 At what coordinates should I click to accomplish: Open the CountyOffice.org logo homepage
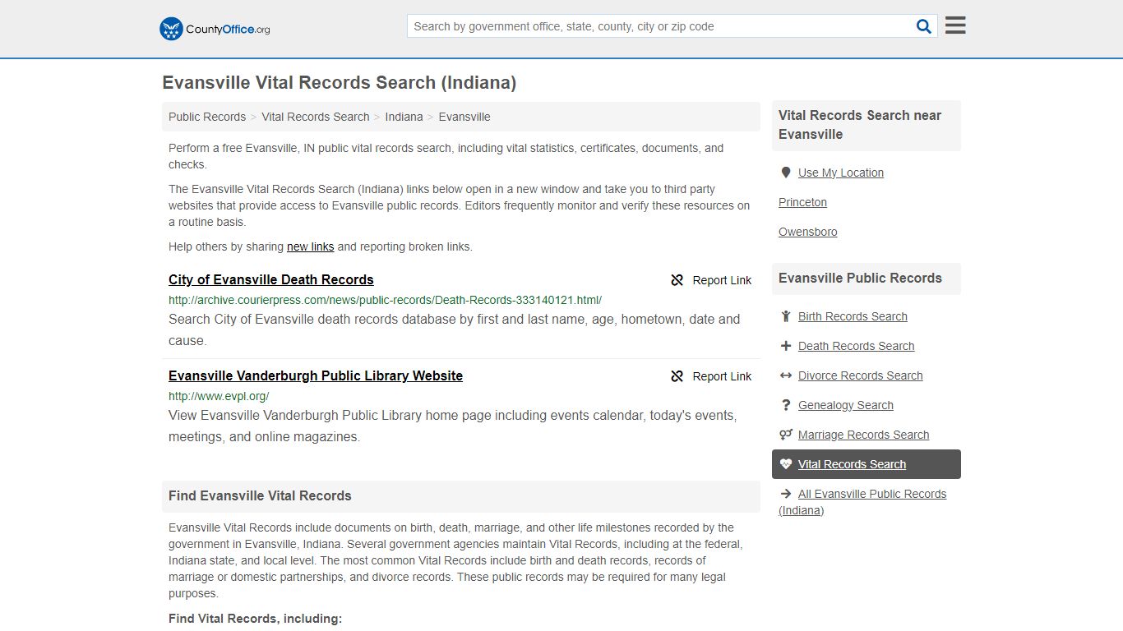point(215,29)
